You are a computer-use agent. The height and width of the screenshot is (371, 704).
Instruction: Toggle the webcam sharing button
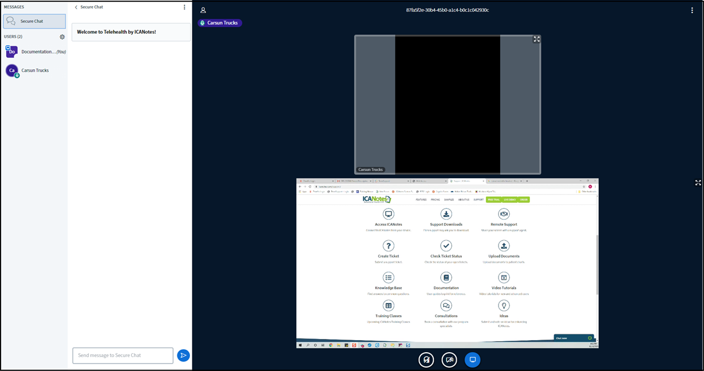449,360
